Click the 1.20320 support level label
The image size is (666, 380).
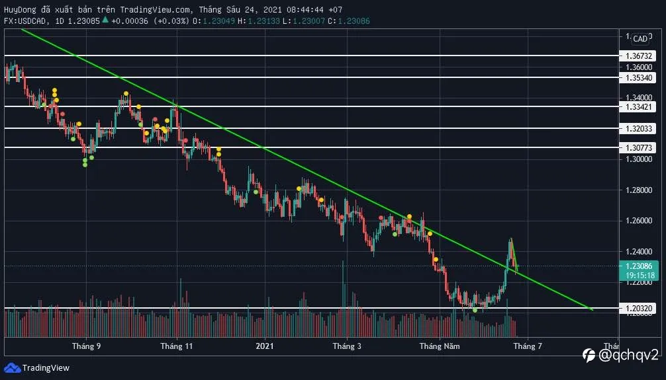click(x=638, y=309)
